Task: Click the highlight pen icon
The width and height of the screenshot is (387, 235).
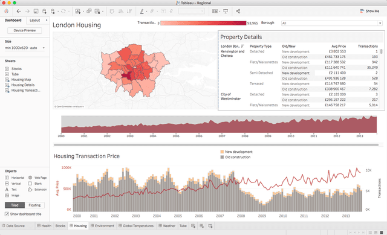Action: 142,11
